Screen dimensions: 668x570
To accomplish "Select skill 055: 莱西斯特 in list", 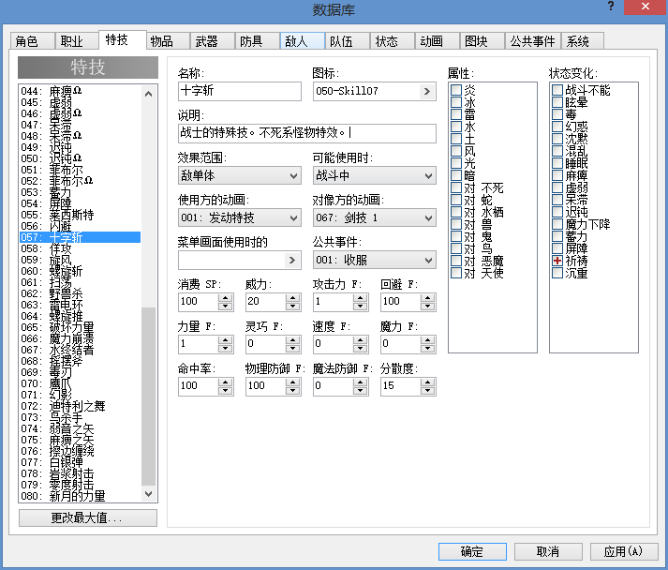I will (80, 215).
